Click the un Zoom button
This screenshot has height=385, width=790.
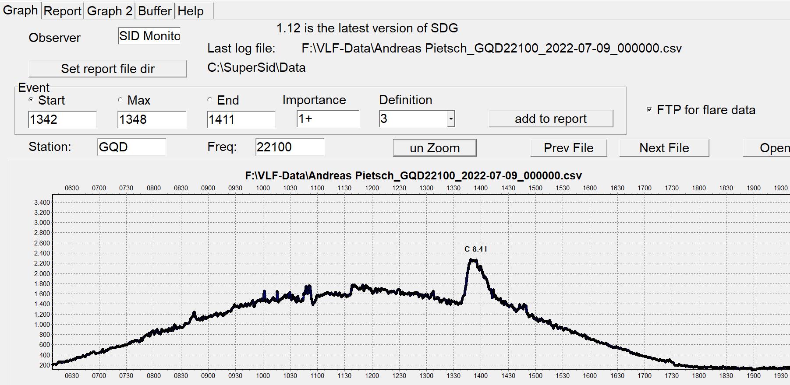(x=435, y=148)
